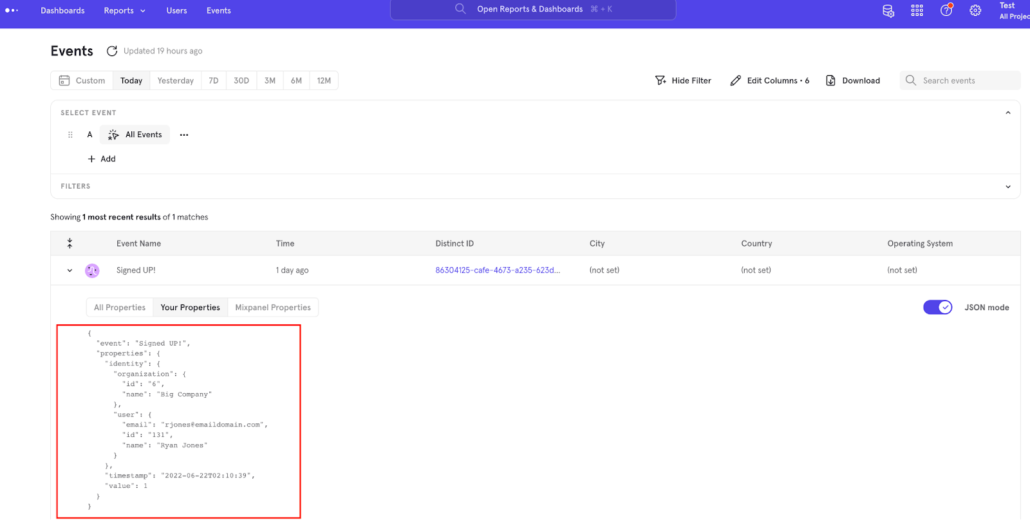Image resolution: width=1030 pixels, height=520 pixels.
Task: Click the Download button
Action: (x=853, y=80)
